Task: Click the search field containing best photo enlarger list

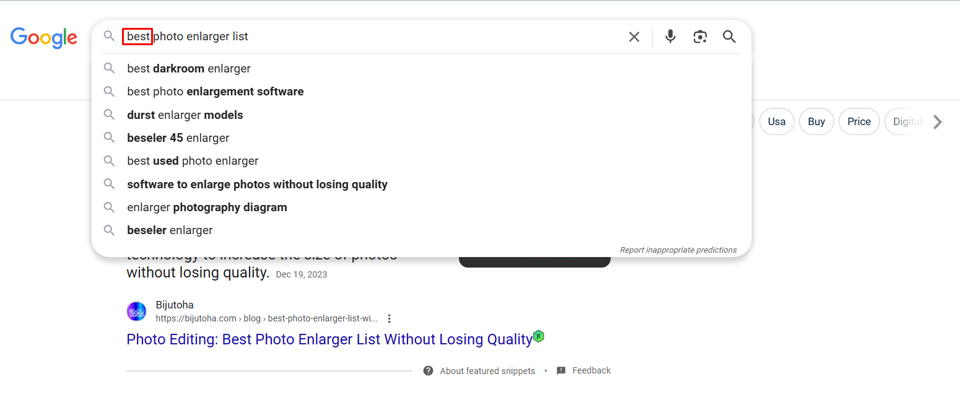Action: click(372, 37)
